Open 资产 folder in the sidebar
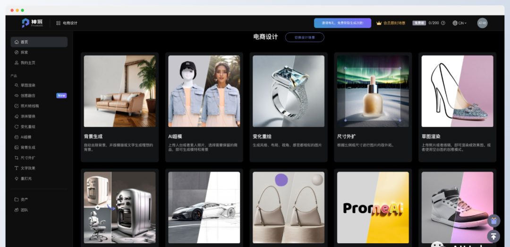The image size is (510, 247). (24, 199)
